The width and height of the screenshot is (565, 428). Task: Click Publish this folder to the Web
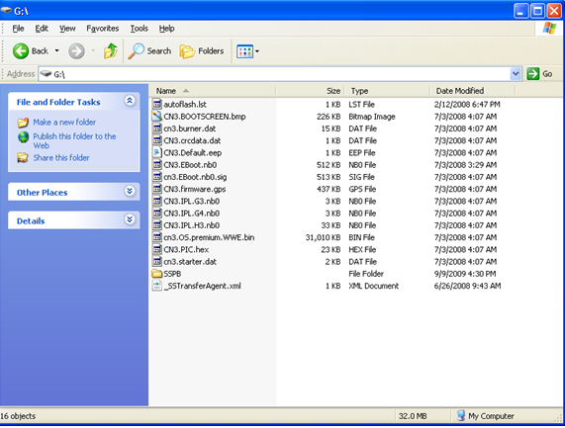tap(74, 141)
